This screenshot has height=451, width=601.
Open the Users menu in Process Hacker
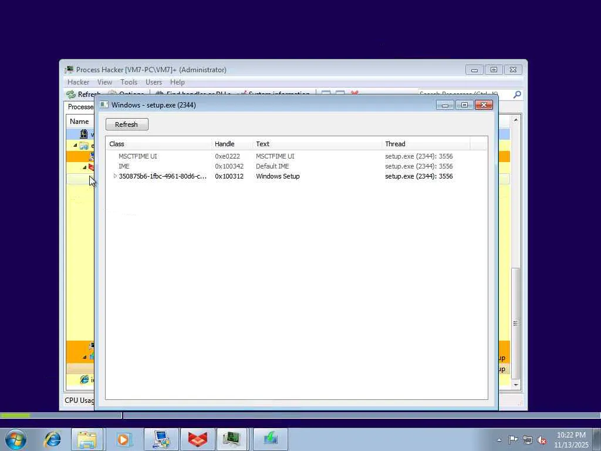pos(154,82)
